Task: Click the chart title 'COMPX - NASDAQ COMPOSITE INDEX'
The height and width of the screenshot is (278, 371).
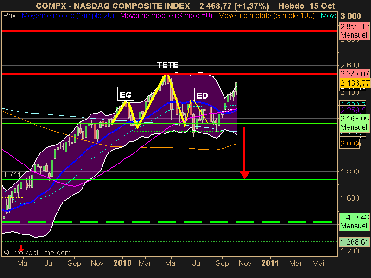Action: click(x=113, y=6)
